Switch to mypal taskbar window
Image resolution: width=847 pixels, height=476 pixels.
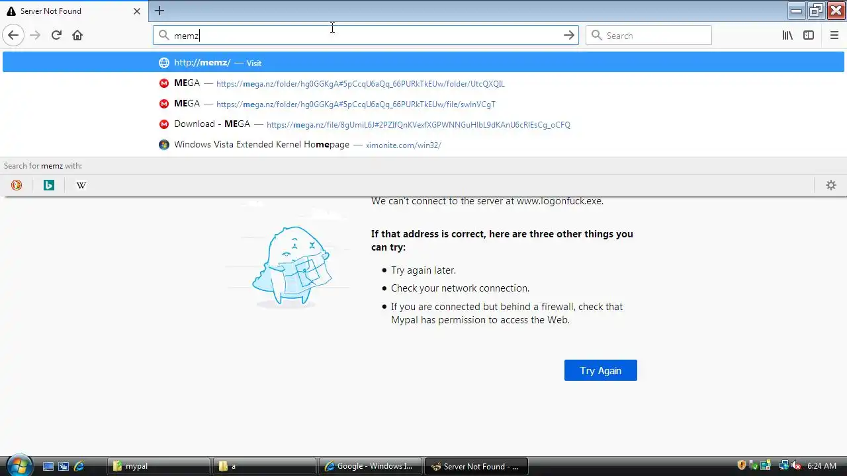coord(159,466)
